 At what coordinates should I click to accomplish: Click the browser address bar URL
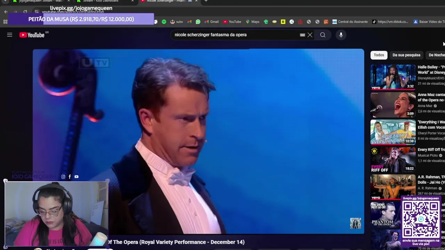tap(73, 12)
